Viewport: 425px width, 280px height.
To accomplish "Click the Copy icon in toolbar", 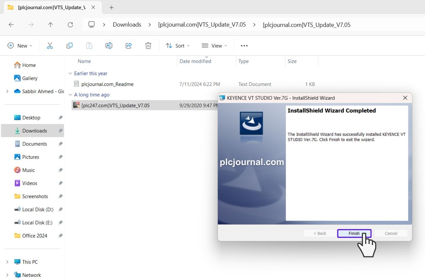I will (x=69, y=46).
